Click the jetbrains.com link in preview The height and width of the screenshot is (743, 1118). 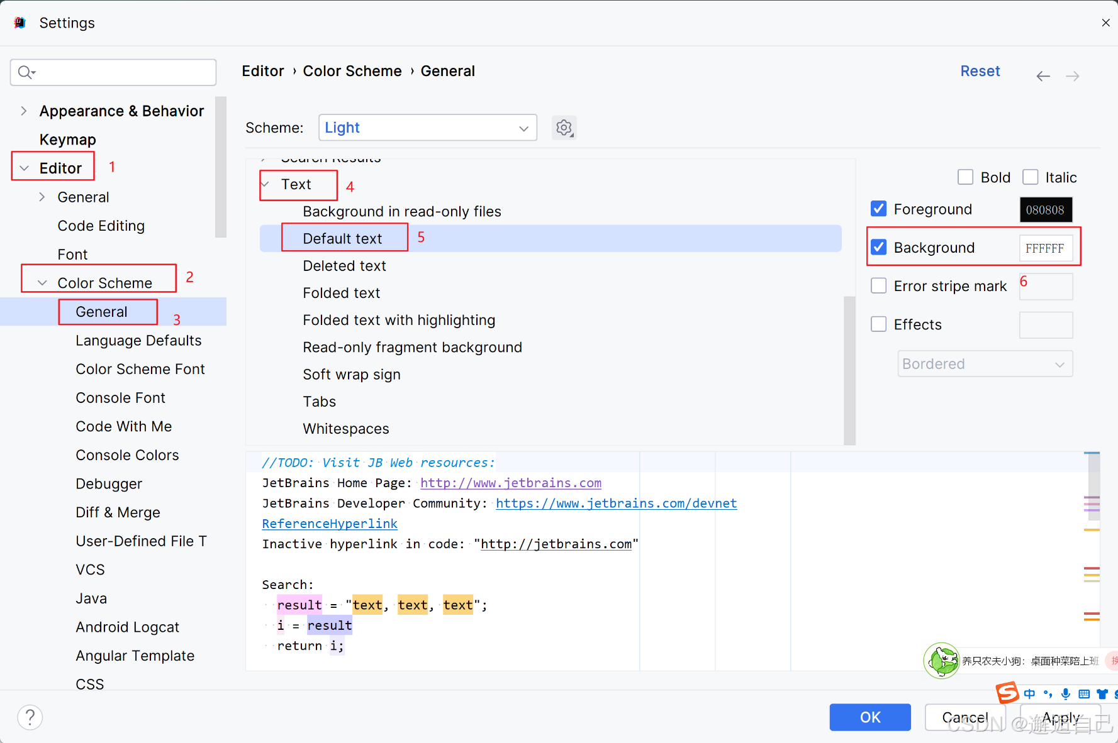pyautogui.click(x=511, y=483)
